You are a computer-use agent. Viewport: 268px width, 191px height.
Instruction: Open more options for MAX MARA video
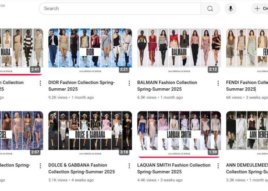click(40, 83)
